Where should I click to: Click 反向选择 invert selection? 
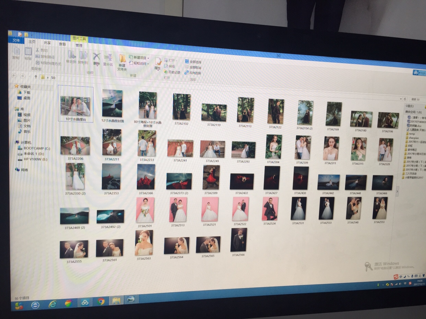pos(193,73)
